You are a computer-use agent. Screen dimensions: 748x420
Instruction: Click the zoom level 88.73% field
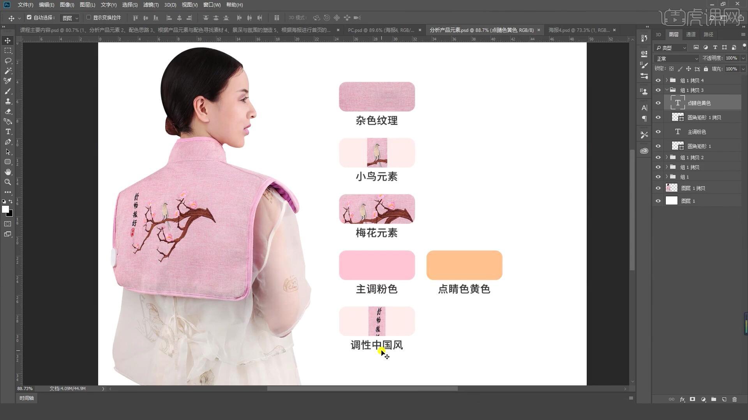[25, 388]
